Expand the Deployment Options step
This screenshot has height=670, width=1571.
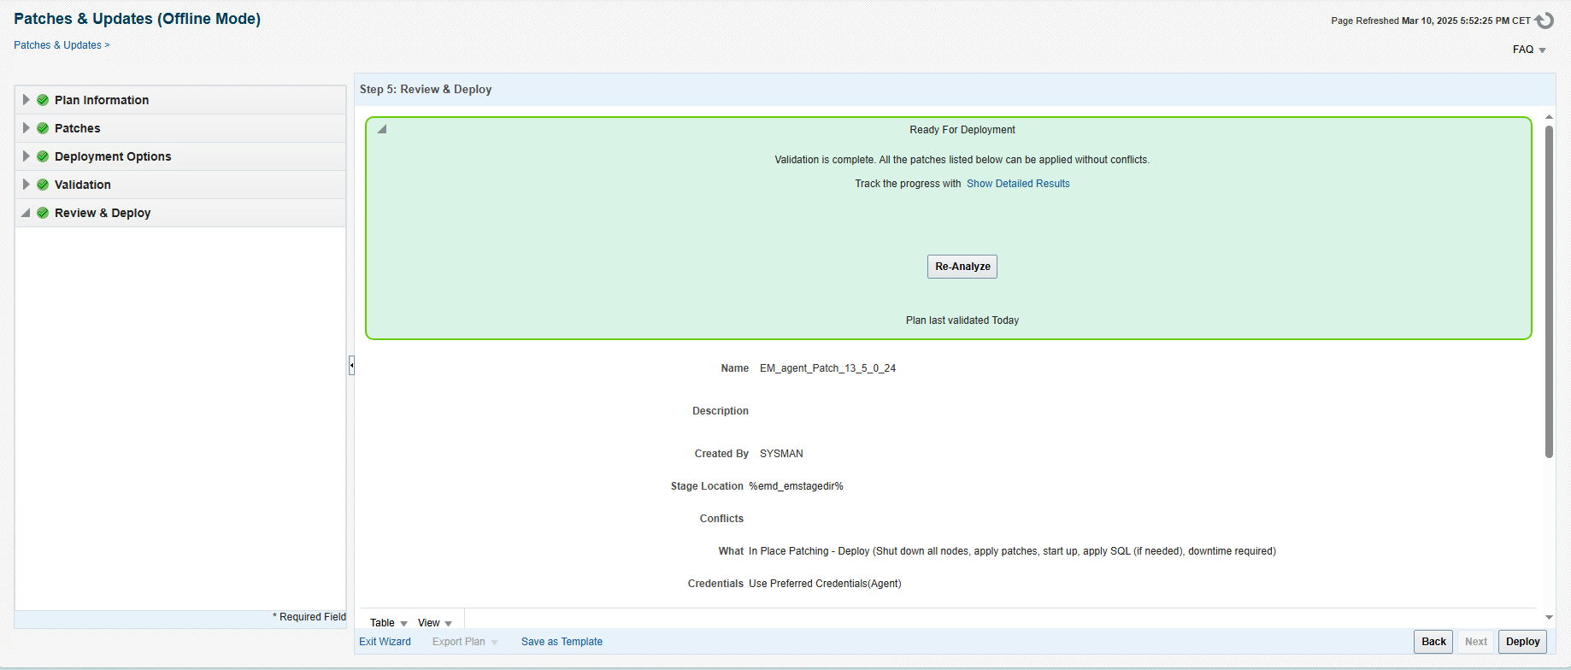pyautogui.click(x=26, y=156)
